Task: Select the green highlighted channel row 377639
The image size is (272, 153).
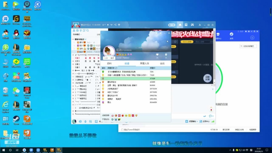Action: point(136,79)
